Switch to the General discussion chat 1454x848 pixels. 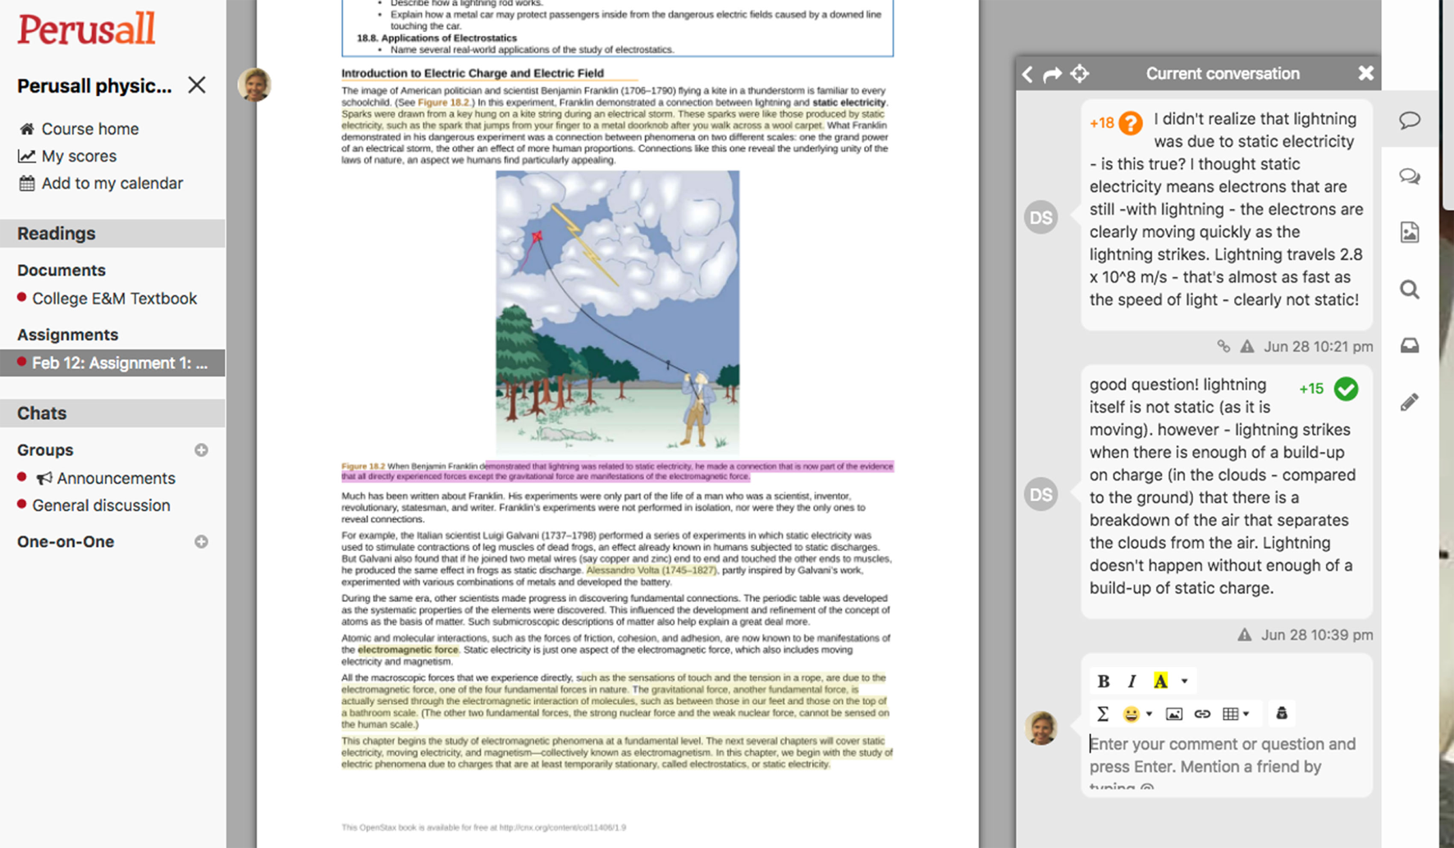[x=101, y=505]
